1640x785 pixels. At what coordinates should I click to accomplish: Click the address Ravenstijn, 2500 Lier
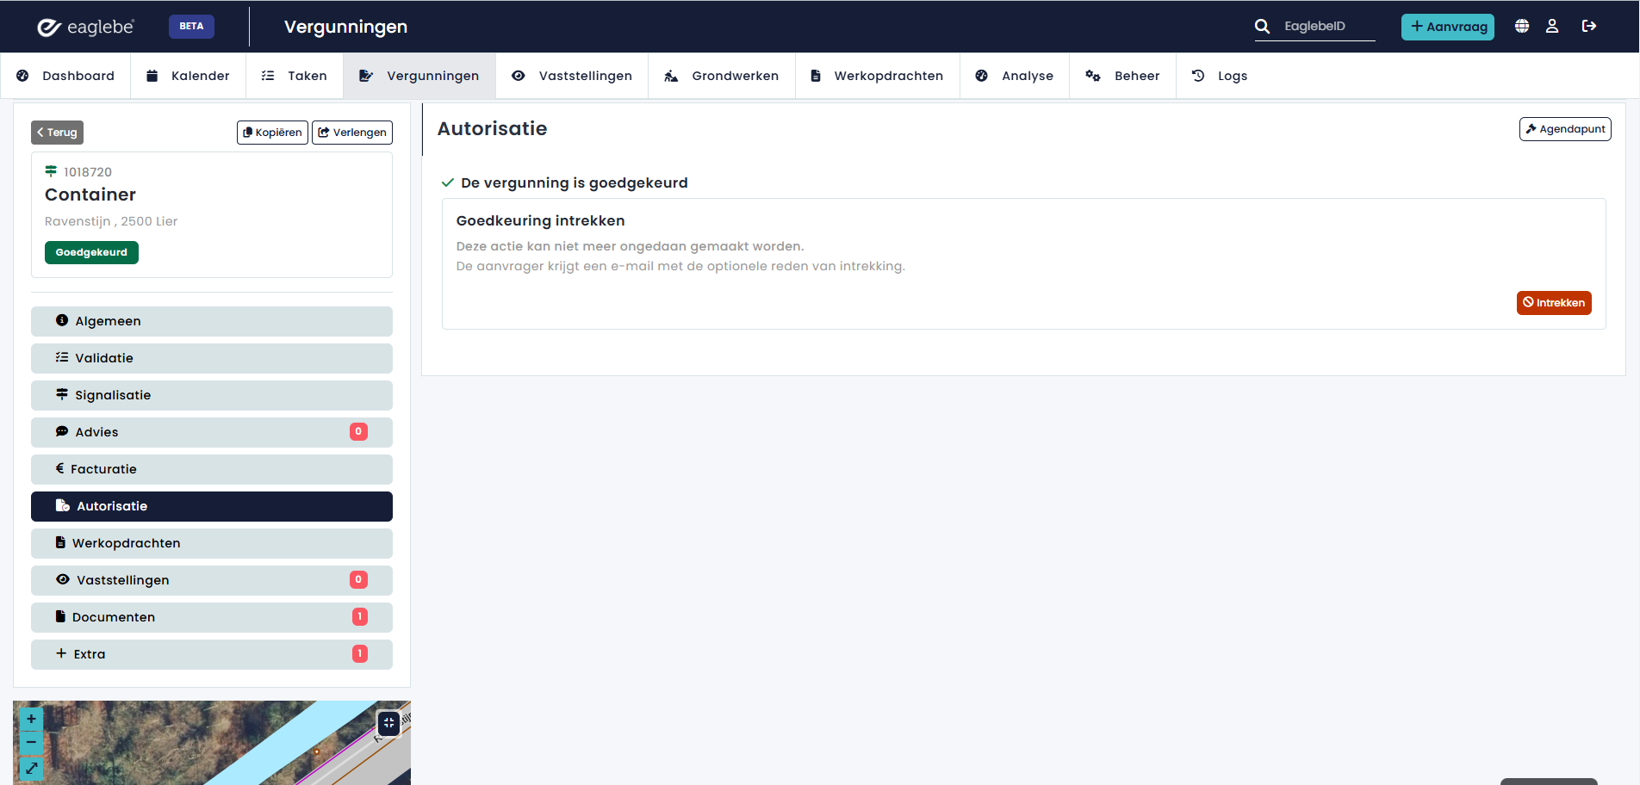[x=111, y=221]
